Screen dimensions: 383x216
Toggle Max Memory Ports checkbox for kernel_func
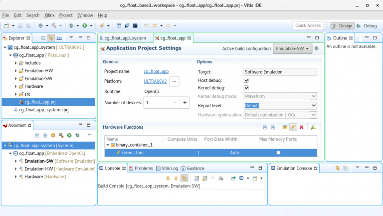pyautogui.click(x=278, y=153)
